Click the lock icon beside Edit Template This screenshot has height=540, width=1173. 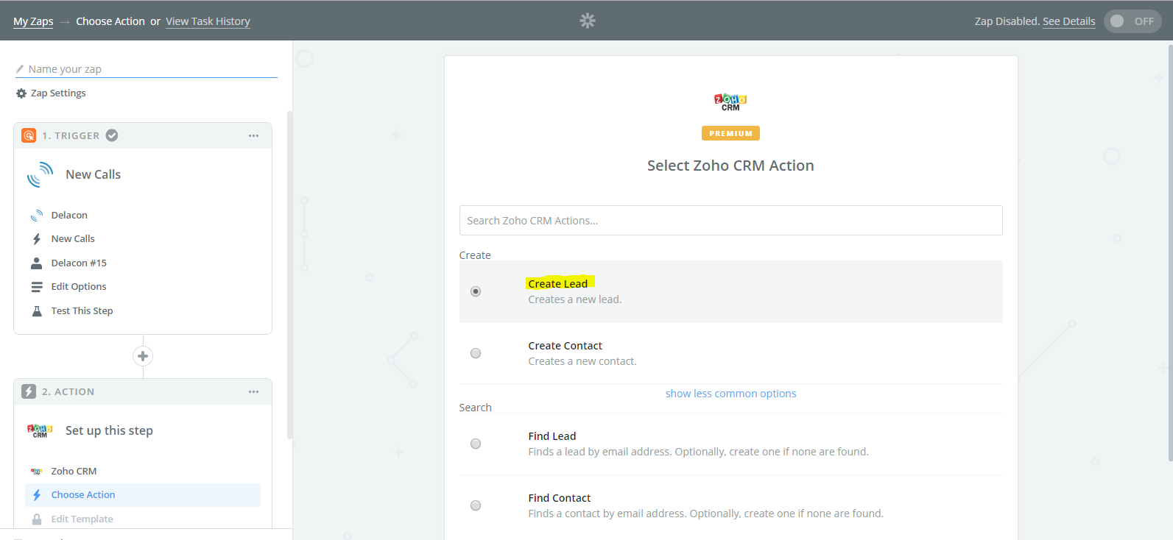[37, 519]
